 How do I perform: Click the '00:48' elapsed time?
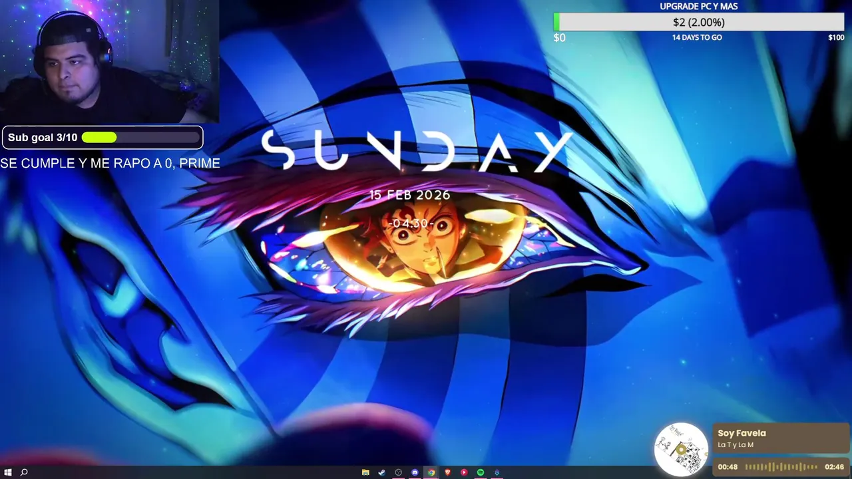728,467
